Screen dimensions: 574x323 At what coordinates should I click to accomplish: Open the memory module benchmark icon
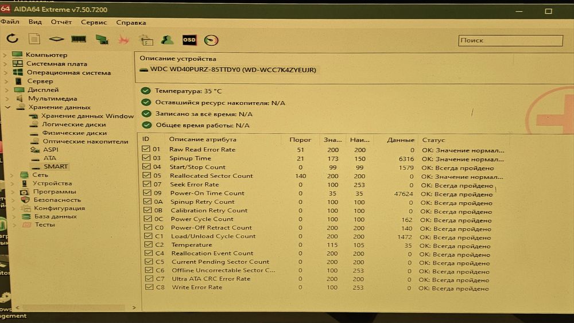78,39
